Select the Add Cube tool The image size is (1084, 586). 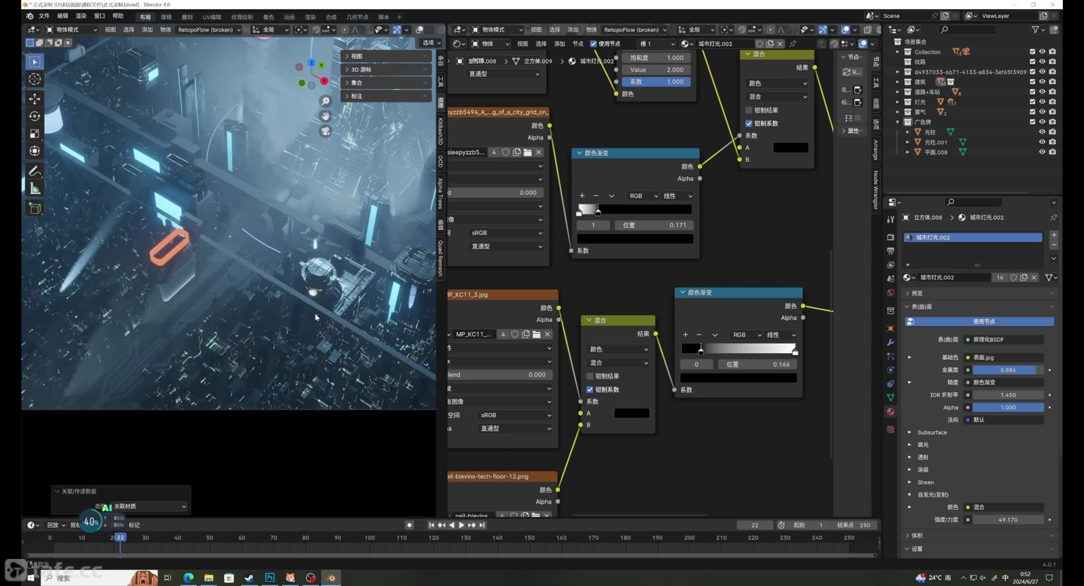pos(35,208)
